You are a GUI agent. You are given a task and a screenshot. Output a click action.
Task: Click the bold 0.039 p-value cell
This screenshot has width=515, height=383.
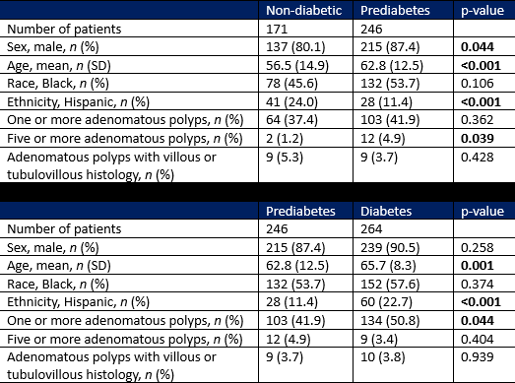[478, 138]
